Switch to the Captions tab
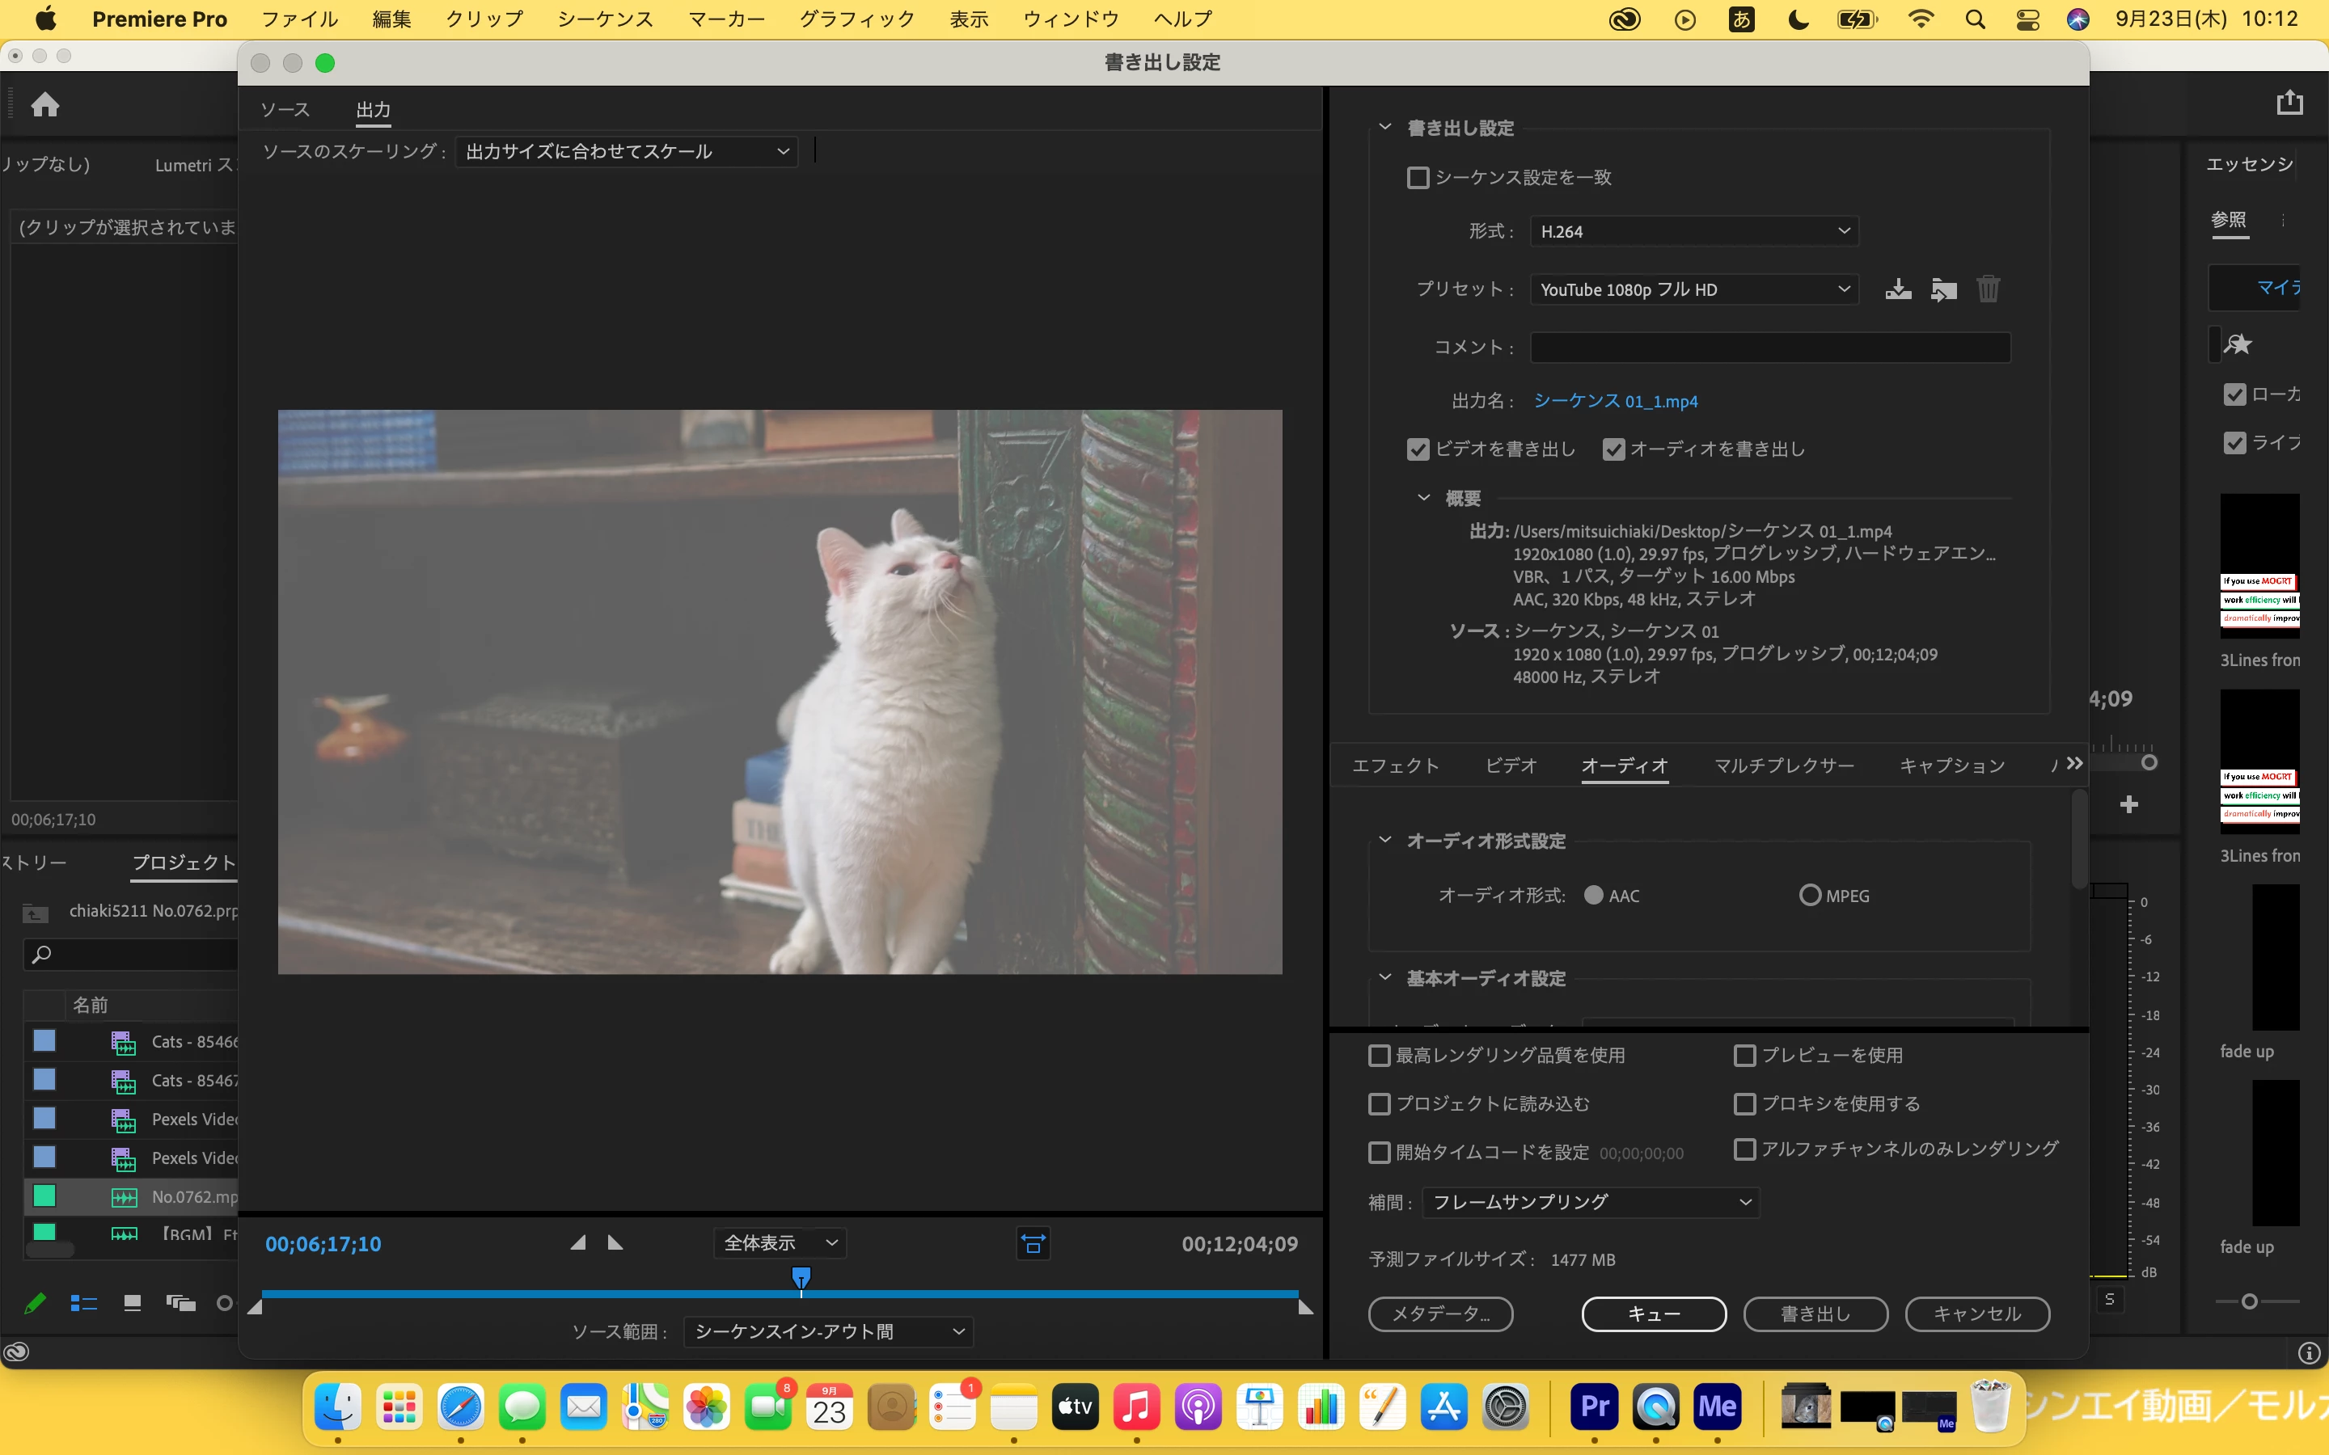The image size is (2329, 1455). coord(1951,765)
